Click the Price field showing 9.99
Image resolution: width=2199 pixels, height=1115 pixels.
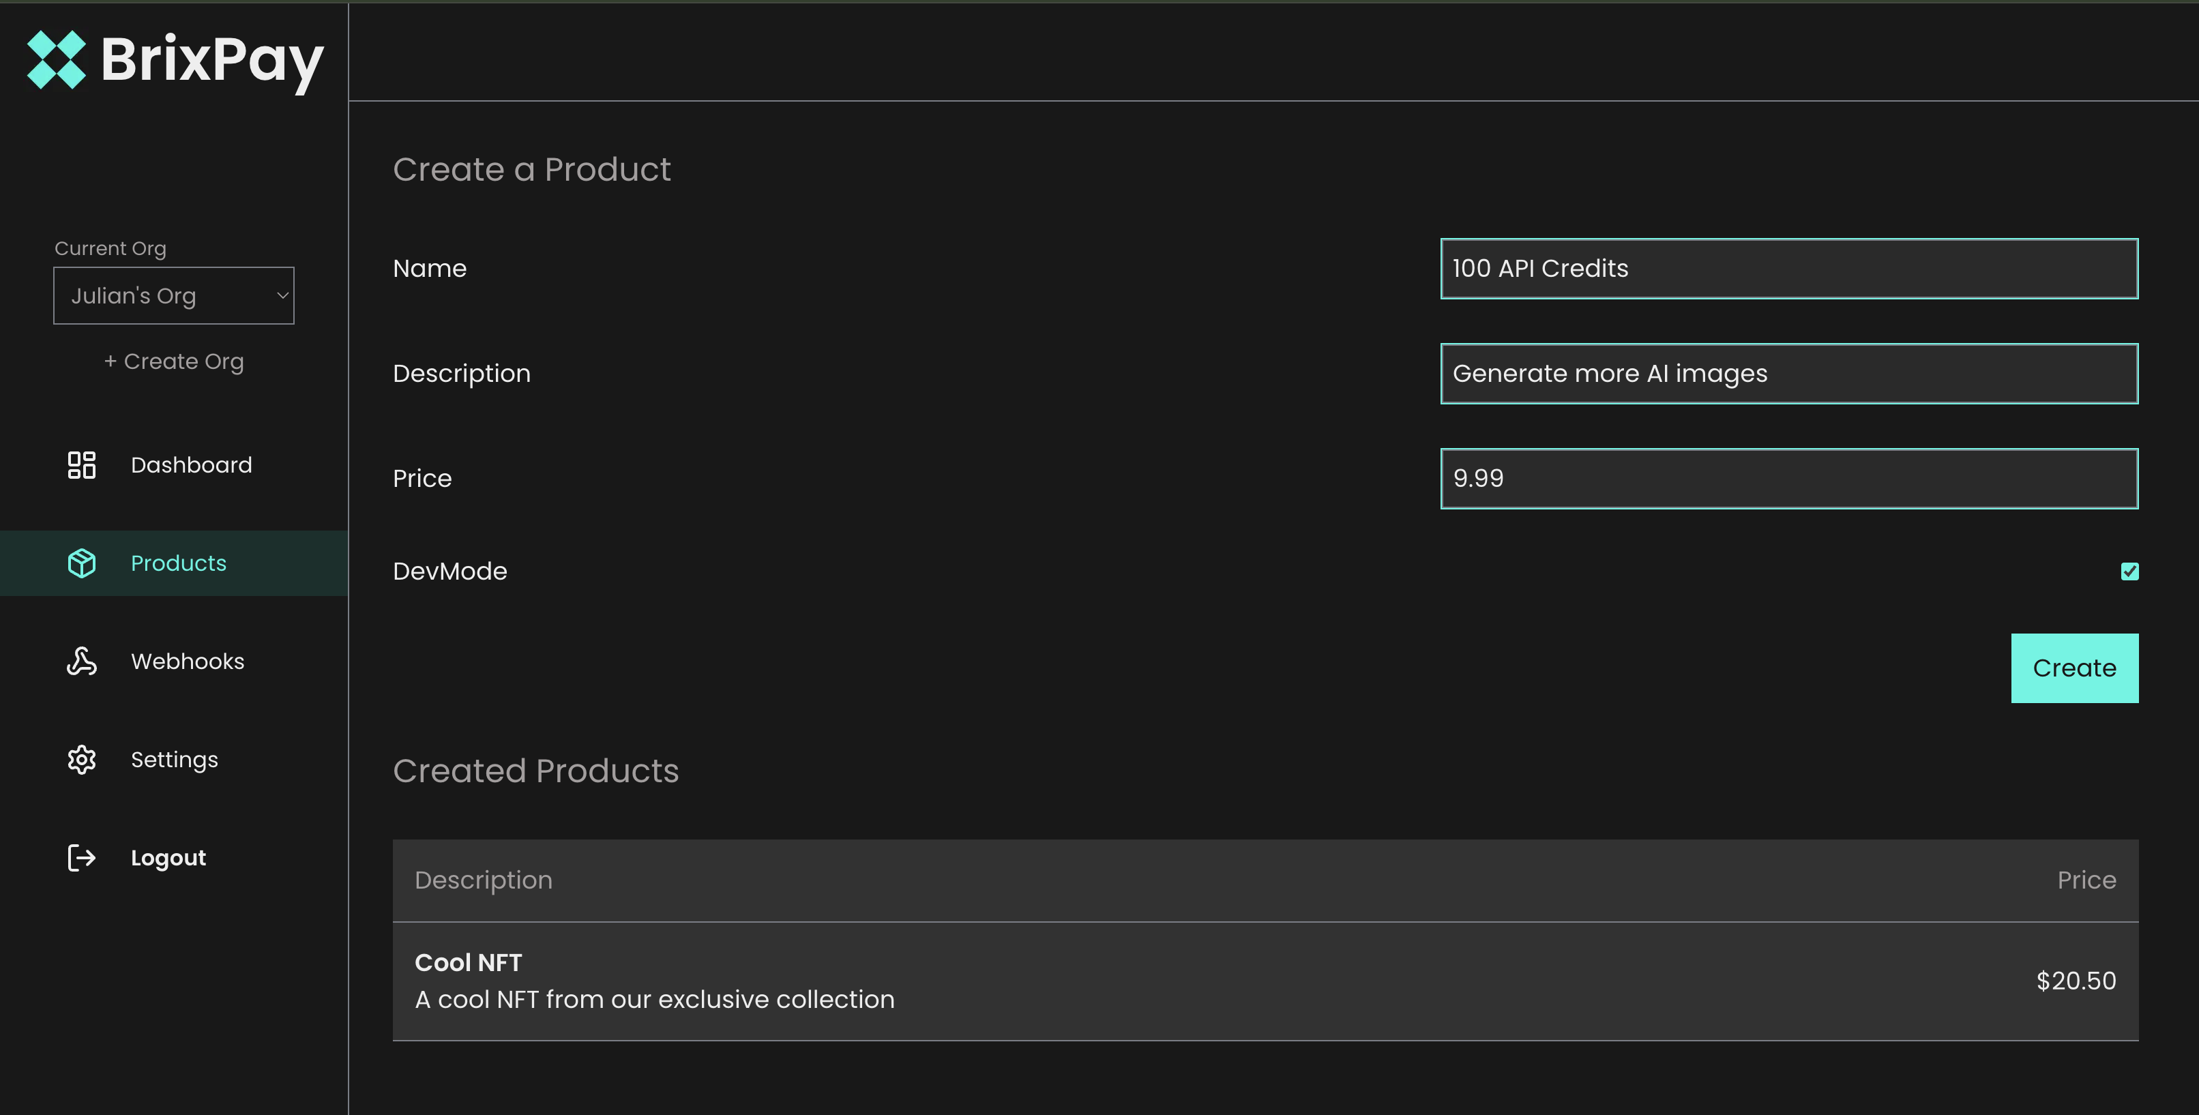tap(1788, 479)
